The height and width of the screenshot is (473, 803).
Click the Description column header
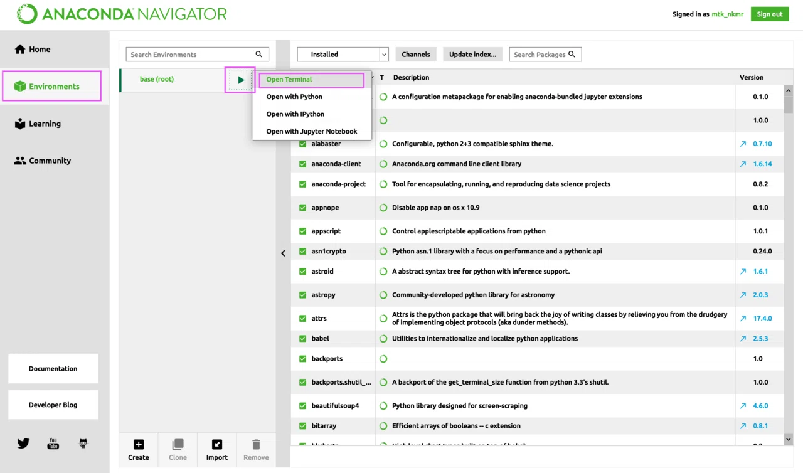pyautogui.click(x=411, y=77)
